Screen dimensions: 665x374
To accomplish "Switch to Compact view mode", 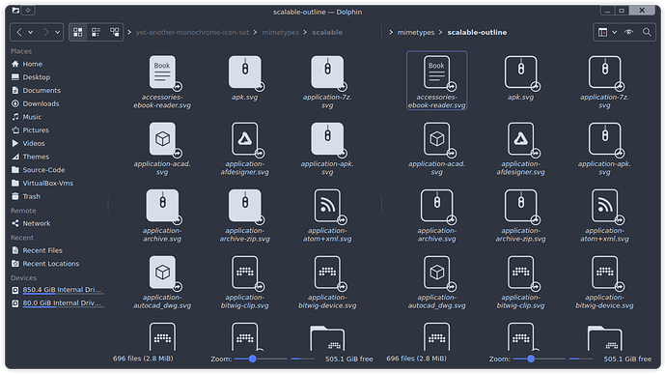I will (x=97, y=32).
